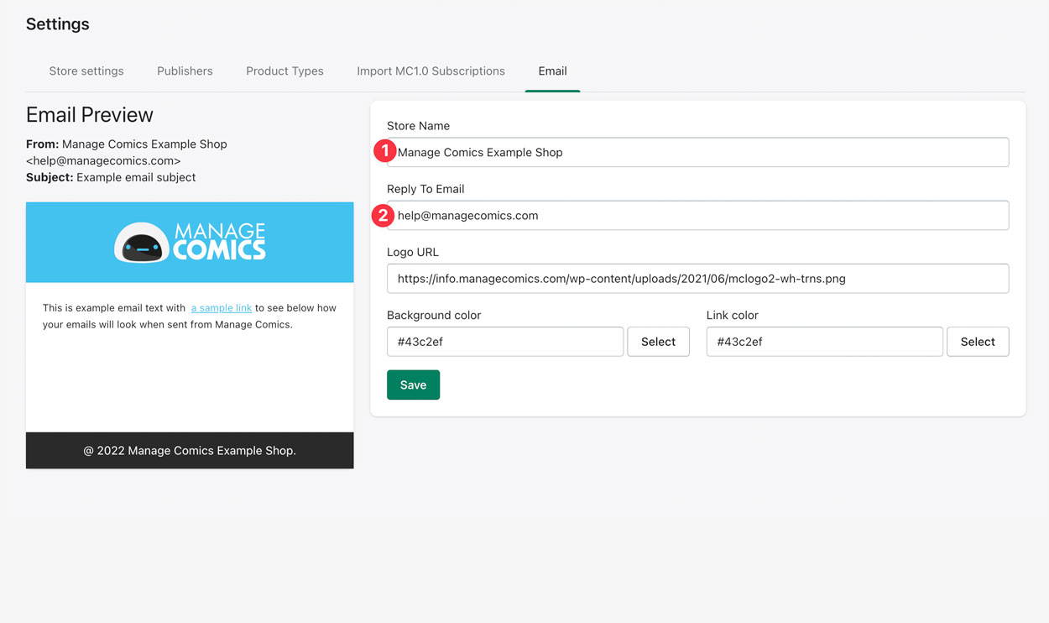Go to the Product Types tab
The image size is (1049, 623).
284,71
